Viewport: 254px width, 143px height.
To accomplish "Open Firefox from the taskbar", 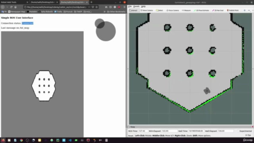I will click(3, 140).
